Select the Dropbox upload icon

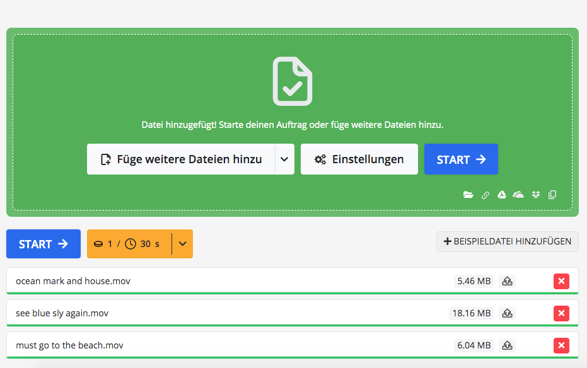536,195
